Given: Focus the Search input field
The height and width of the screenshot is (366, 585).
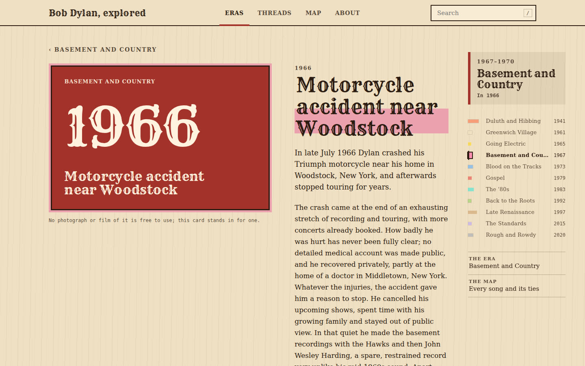Looking at the screenshot, I should point(483,13).
